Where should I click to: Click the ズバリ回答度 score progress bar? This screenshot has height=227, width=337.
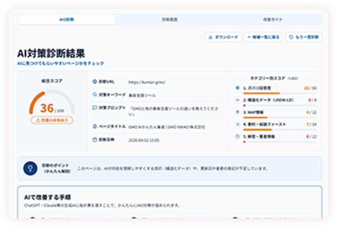click(x=280, y=93)
